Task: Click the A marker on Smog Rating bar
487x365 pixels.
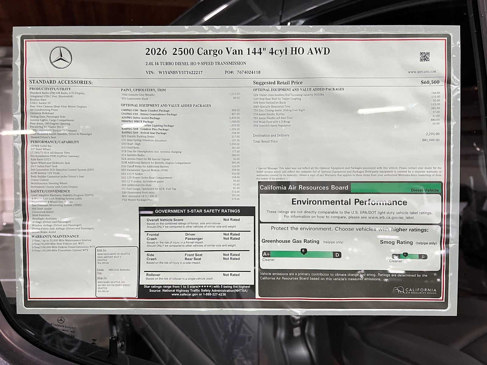Action: coord(405,255)
